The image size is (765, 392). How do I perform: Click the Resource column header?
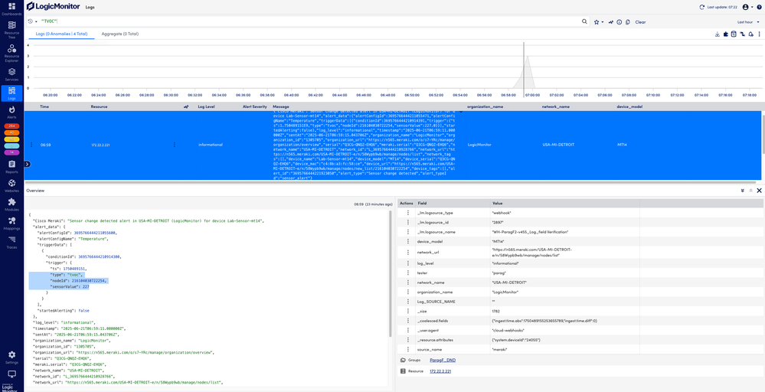99,106
